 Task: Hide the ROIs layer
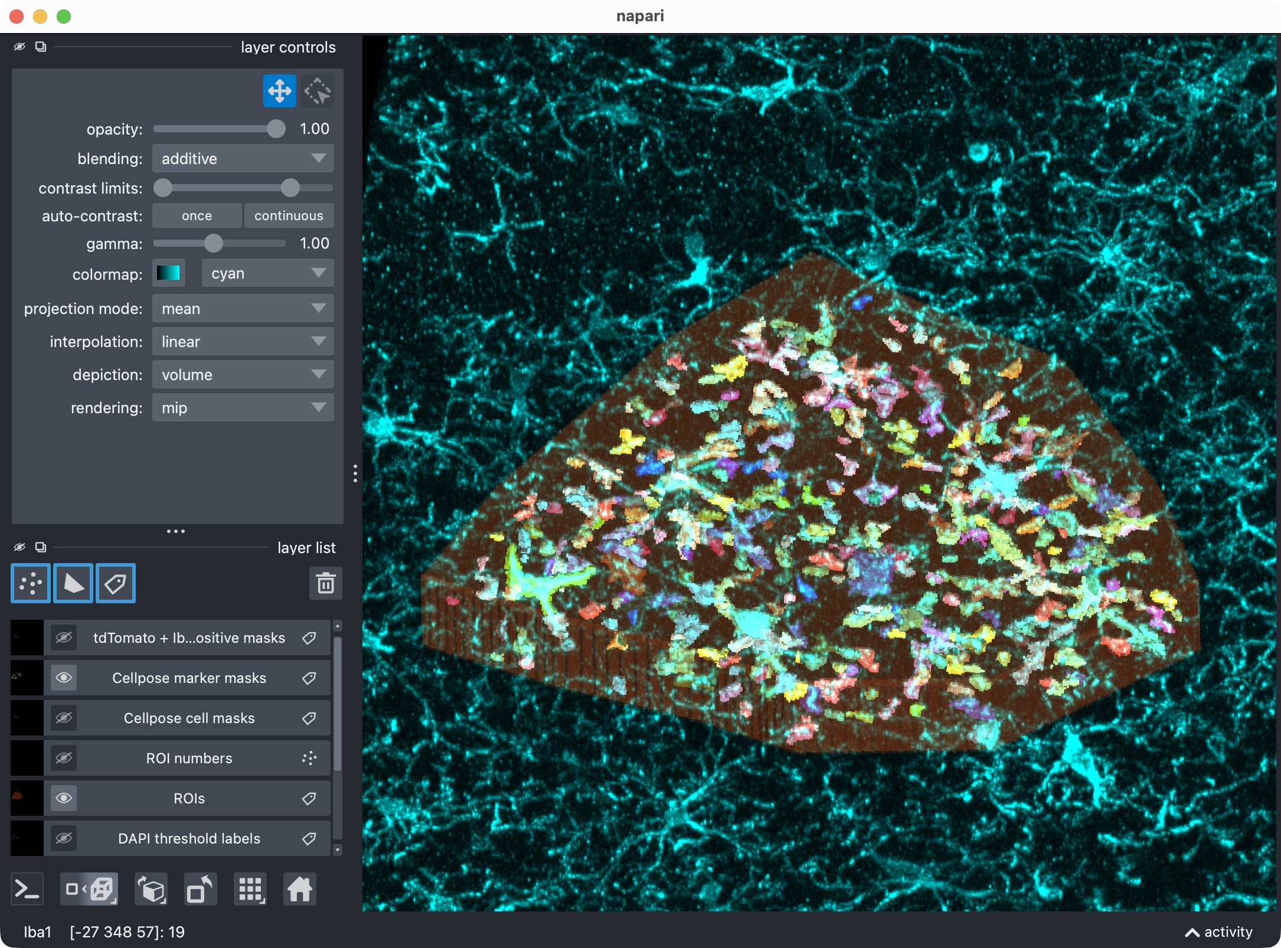tap(64, 799)
